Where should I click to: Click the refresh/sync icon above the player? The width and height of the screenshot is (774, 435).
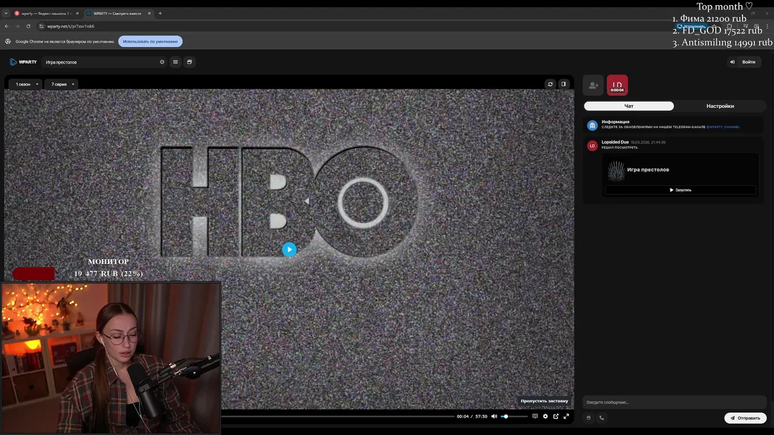click(550, 84)
